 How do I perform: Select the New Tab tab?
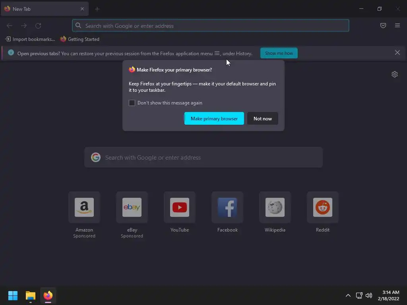[x=45, y=9]
